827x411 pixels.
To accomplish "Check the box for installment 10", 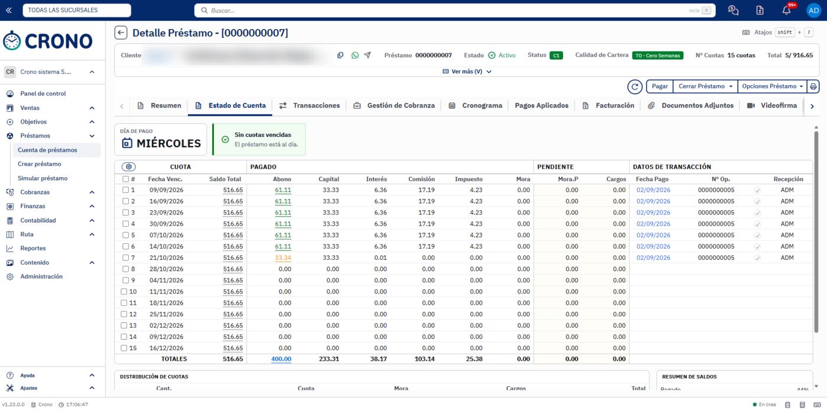I will click(124, 292).
